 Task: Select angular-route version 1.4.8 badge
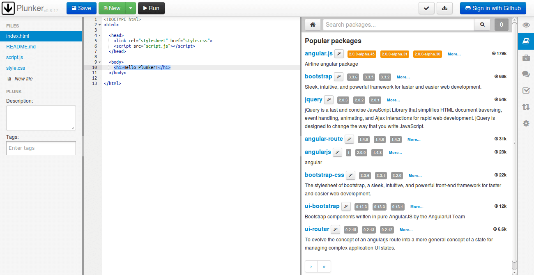pos(364,140)
